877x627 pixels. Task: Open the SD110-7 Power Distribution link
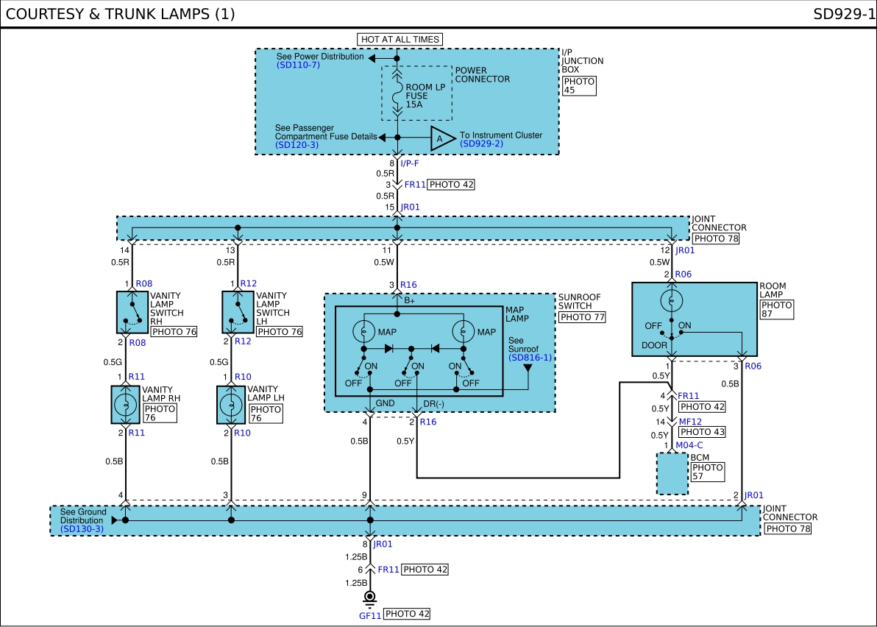pyautogui.click(x=298, y=65)
